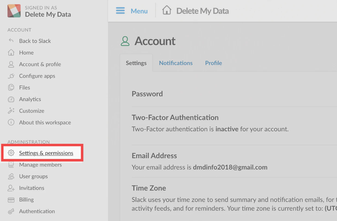Open the Analytics sidebar link
The image size is (337, 221).
coord(30,99)
